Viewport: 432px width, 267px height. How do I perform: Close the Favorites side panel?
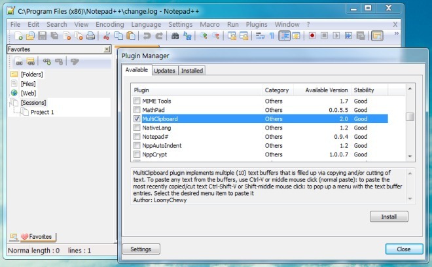107,49
